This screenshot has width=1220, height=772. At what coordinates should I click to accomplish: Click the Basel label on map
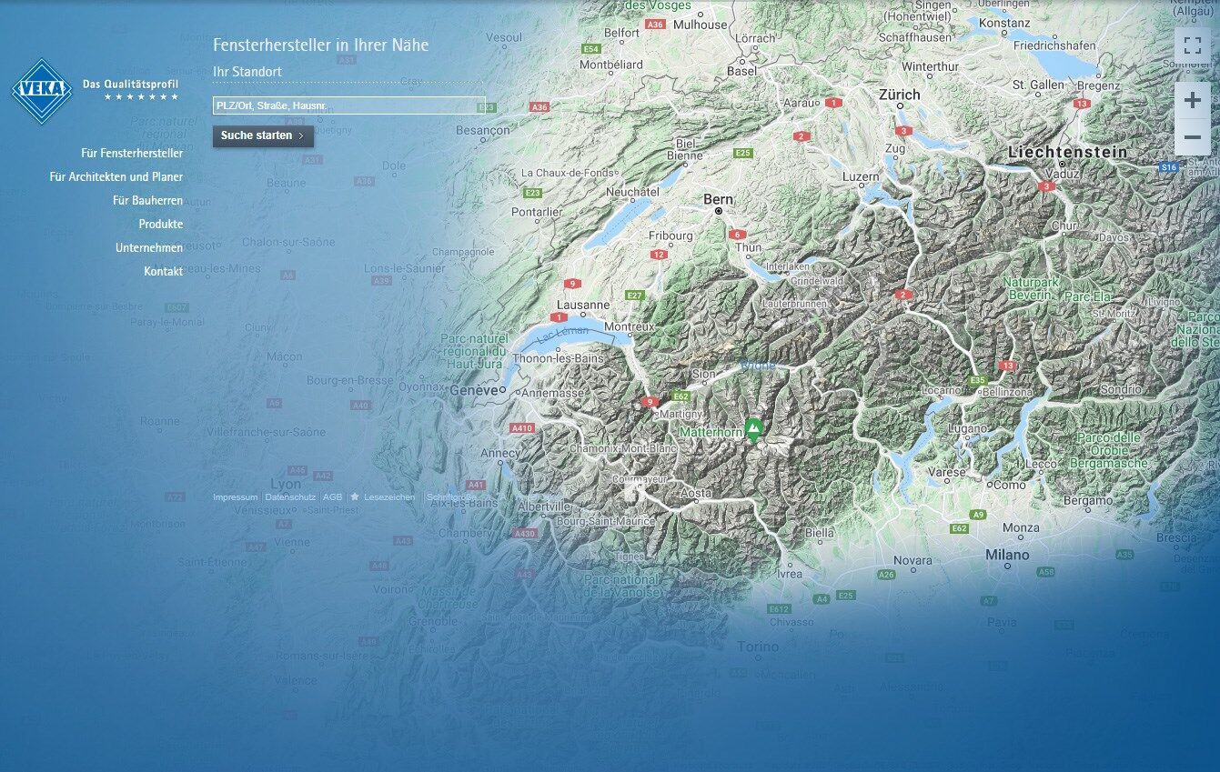coord(741,71)
